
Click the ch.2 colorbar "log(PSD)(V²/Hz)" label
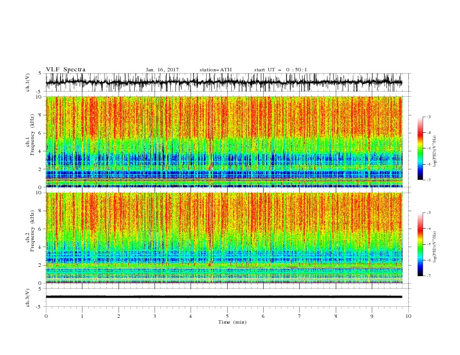435,248
